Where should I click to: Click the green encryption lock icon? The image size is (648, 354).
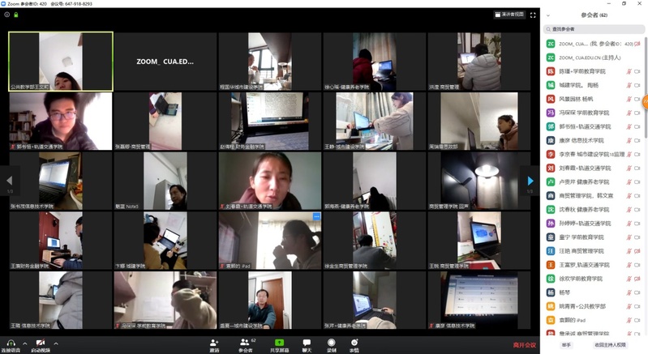tap(16, 15)
